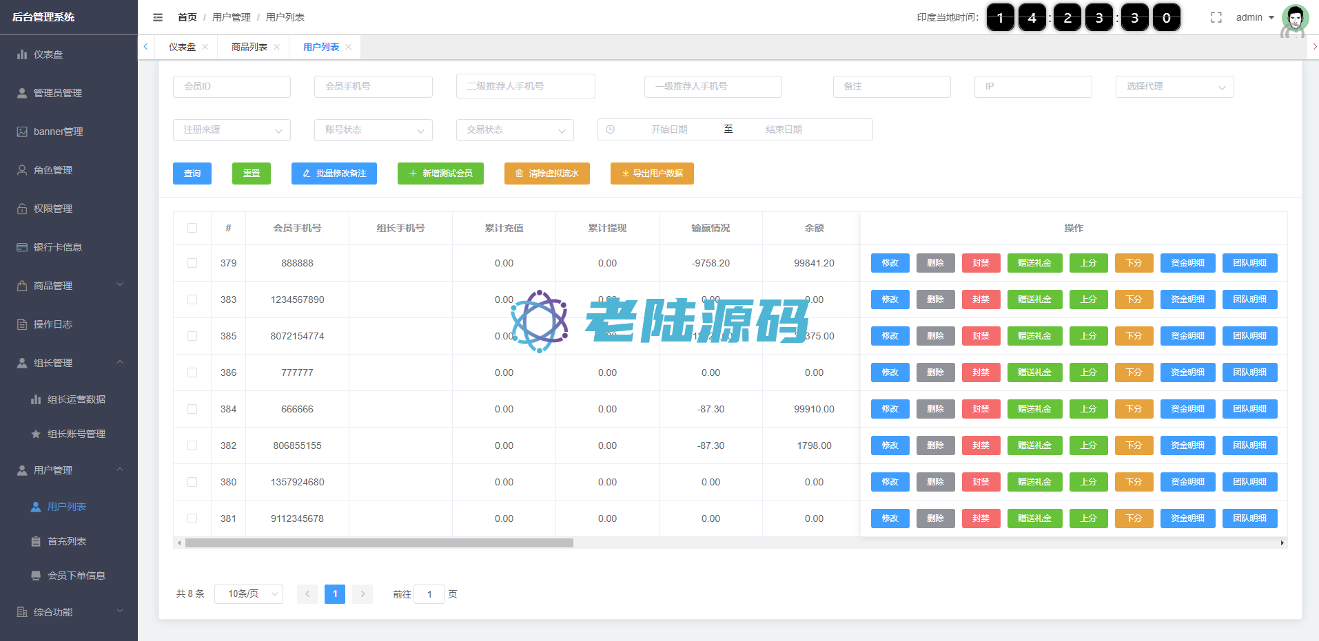Open 组长账号管理 star item
The height and width of the screenshot is (641, 1319).
[x=76, y=434]
